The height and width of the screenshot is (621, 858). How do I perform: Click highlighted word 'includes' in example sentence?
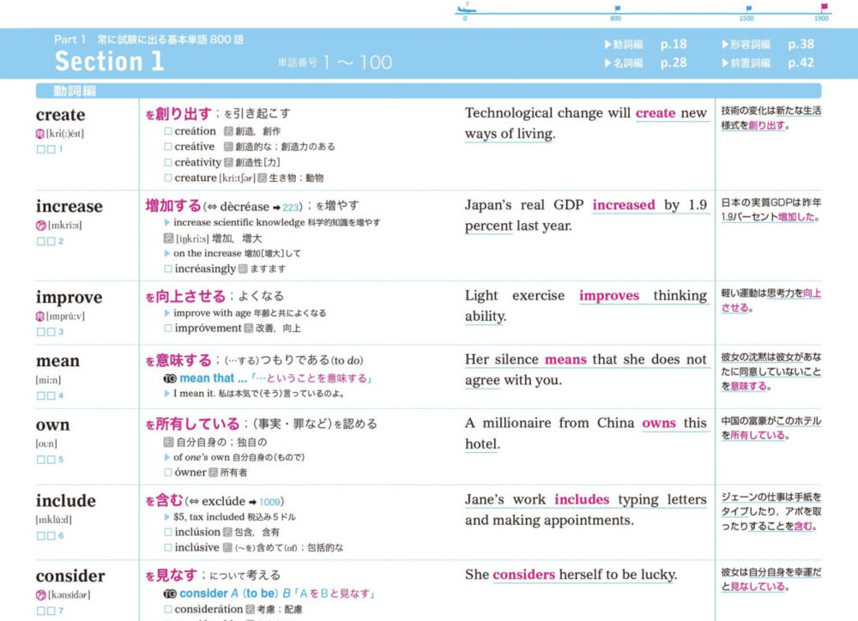coord(582,499)
